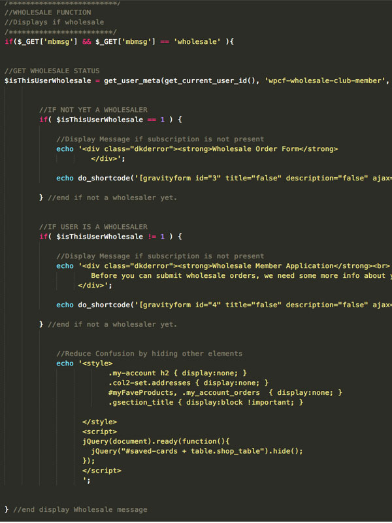Click the gravityform id="4" shortcode line
The height and width of the screenshot is (523, 392).
click(224, 305)
